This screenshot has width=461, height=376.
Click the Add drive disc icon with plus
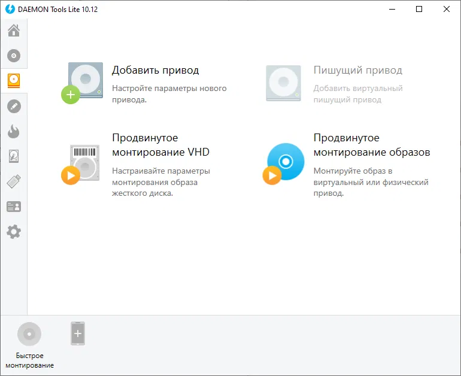(83, 83)
